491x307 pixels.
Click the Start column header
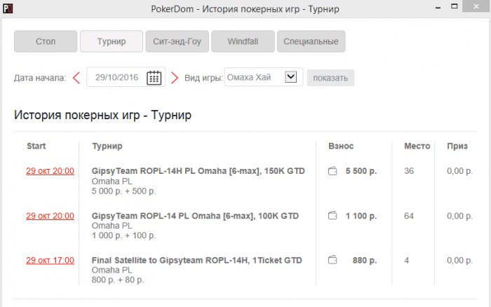click(x=36, y=146)
